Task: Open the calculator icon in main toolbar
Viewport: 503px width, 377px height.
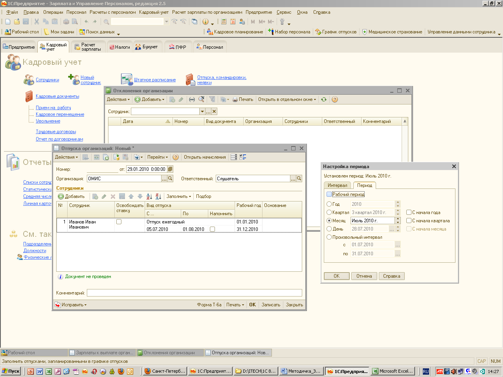Action: (224, 22)
